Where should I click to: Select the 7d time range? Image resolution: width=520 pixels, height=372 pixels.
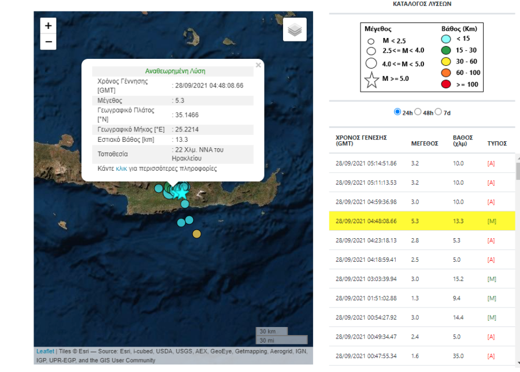tap(439, 112)
